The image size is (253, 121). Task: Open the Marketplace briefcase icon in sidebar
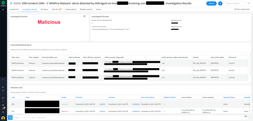(3, 105)
